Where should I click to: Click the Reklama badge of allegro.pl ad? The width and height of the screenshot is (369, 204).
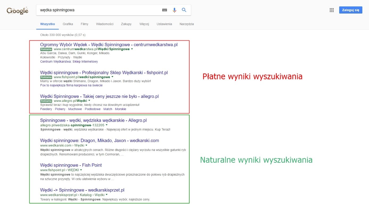46,101
